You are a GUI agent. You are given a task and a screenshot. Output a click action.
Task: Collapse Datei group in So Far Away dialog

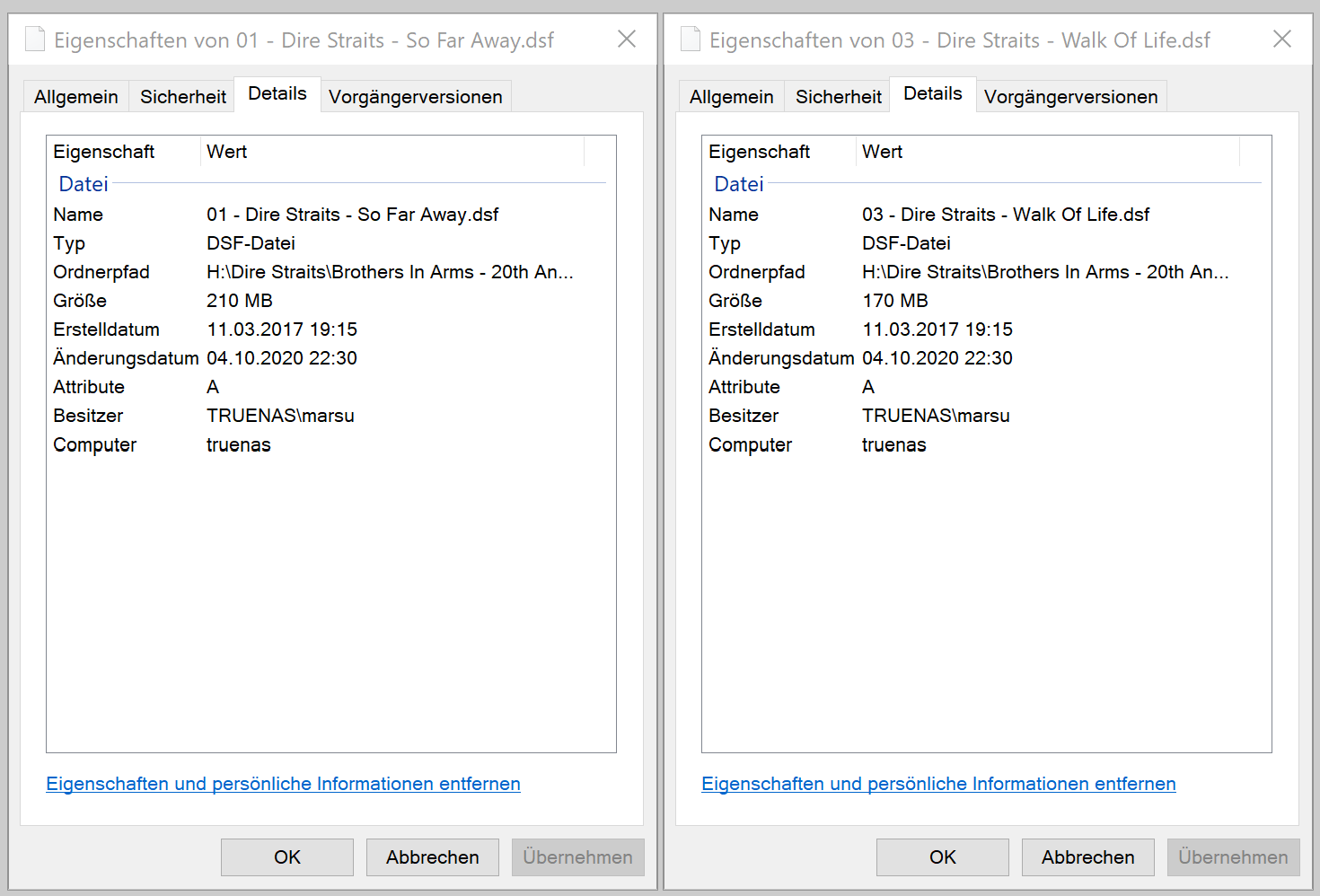point(84,184)
